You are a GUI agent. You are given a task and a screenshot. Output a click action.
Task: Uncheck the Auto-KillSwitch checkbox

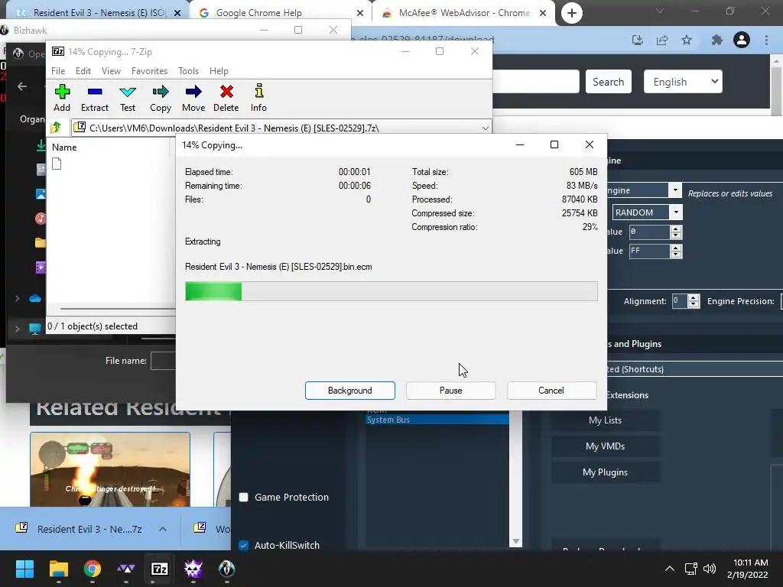244,545
